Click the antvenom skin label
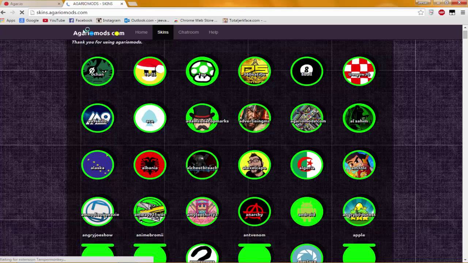468x263 pixels. [x=254, y=235]
